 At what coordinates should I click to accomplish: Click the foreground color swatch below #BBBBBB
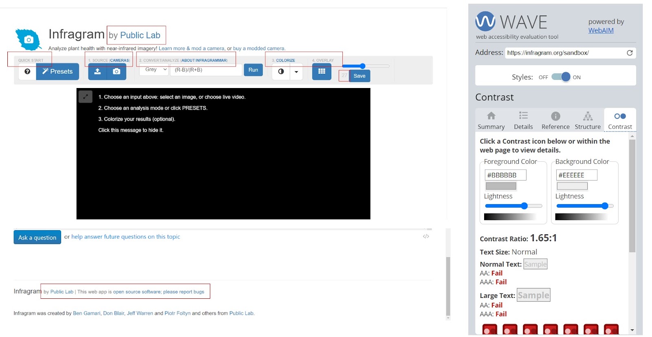coord(501,186)
